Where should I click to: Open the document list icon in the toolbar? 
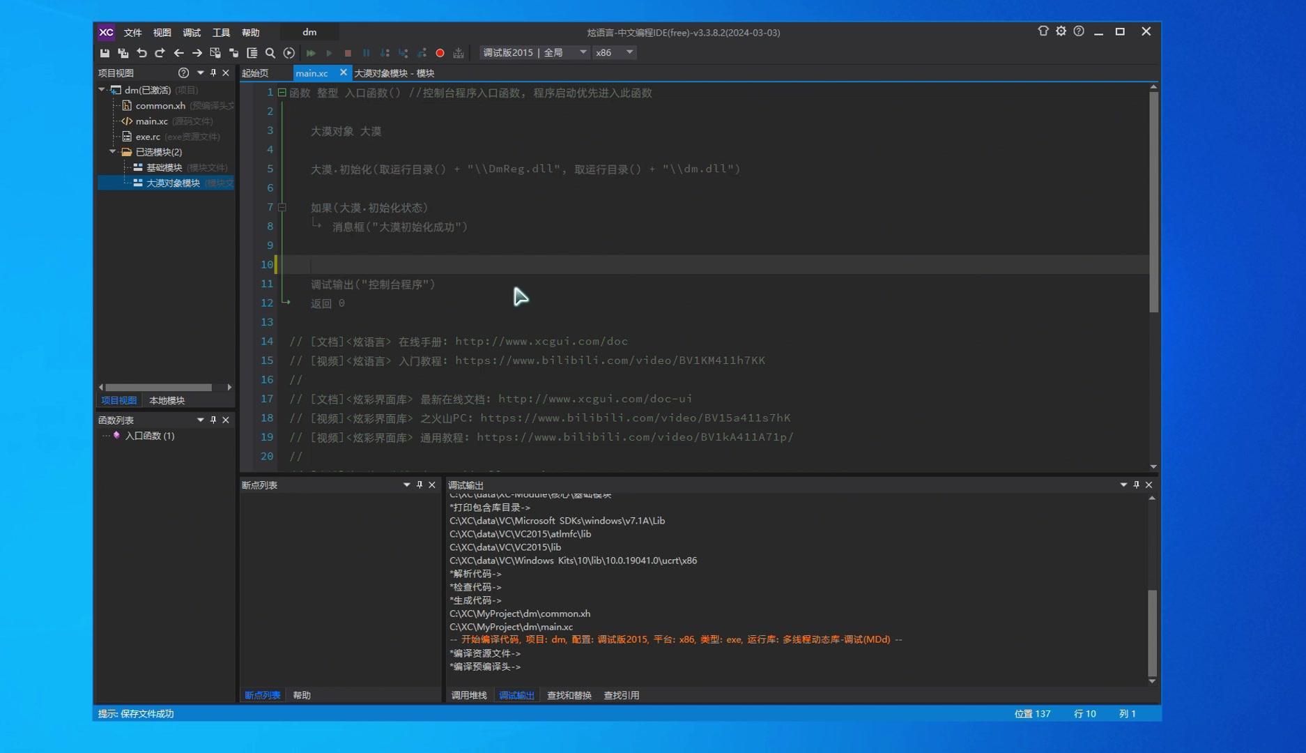pyautogui.click(x=252, y=53)
